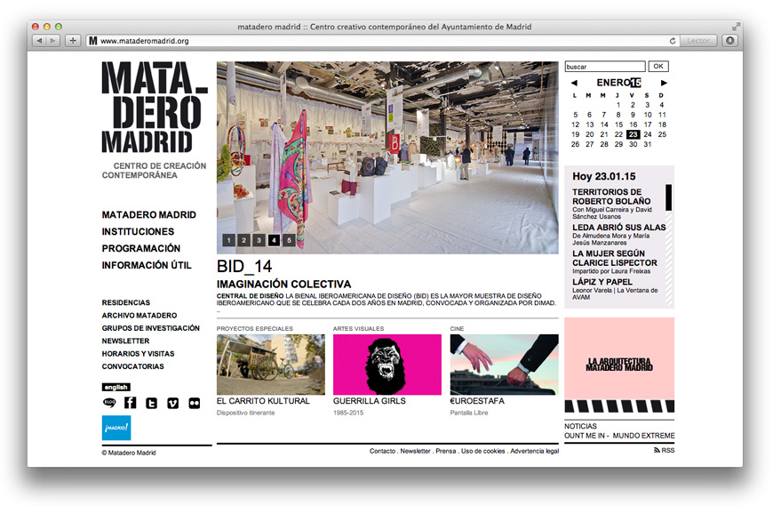Screen dimensions: 773x506
Task: Open the Instituciones menu item
Action: [x=138, y=232]
